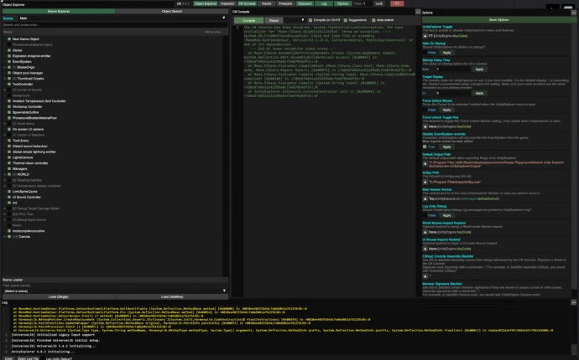
Task: Toggle the Options navbar button
Action: point(342,3)
